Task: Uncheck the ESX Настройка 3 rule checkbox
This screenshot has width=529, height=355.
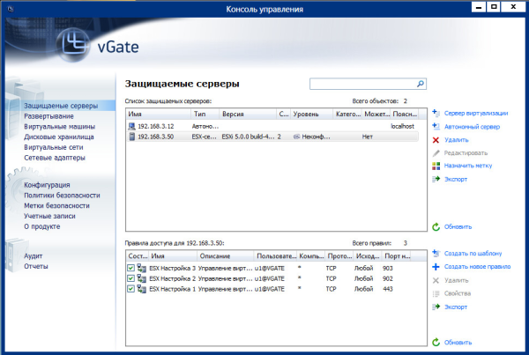Action: 130,268
